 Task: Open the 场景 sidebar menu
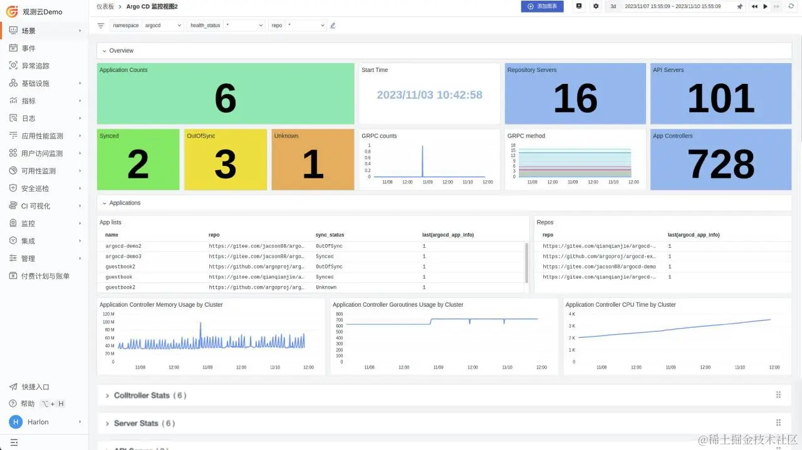(44, 31)
